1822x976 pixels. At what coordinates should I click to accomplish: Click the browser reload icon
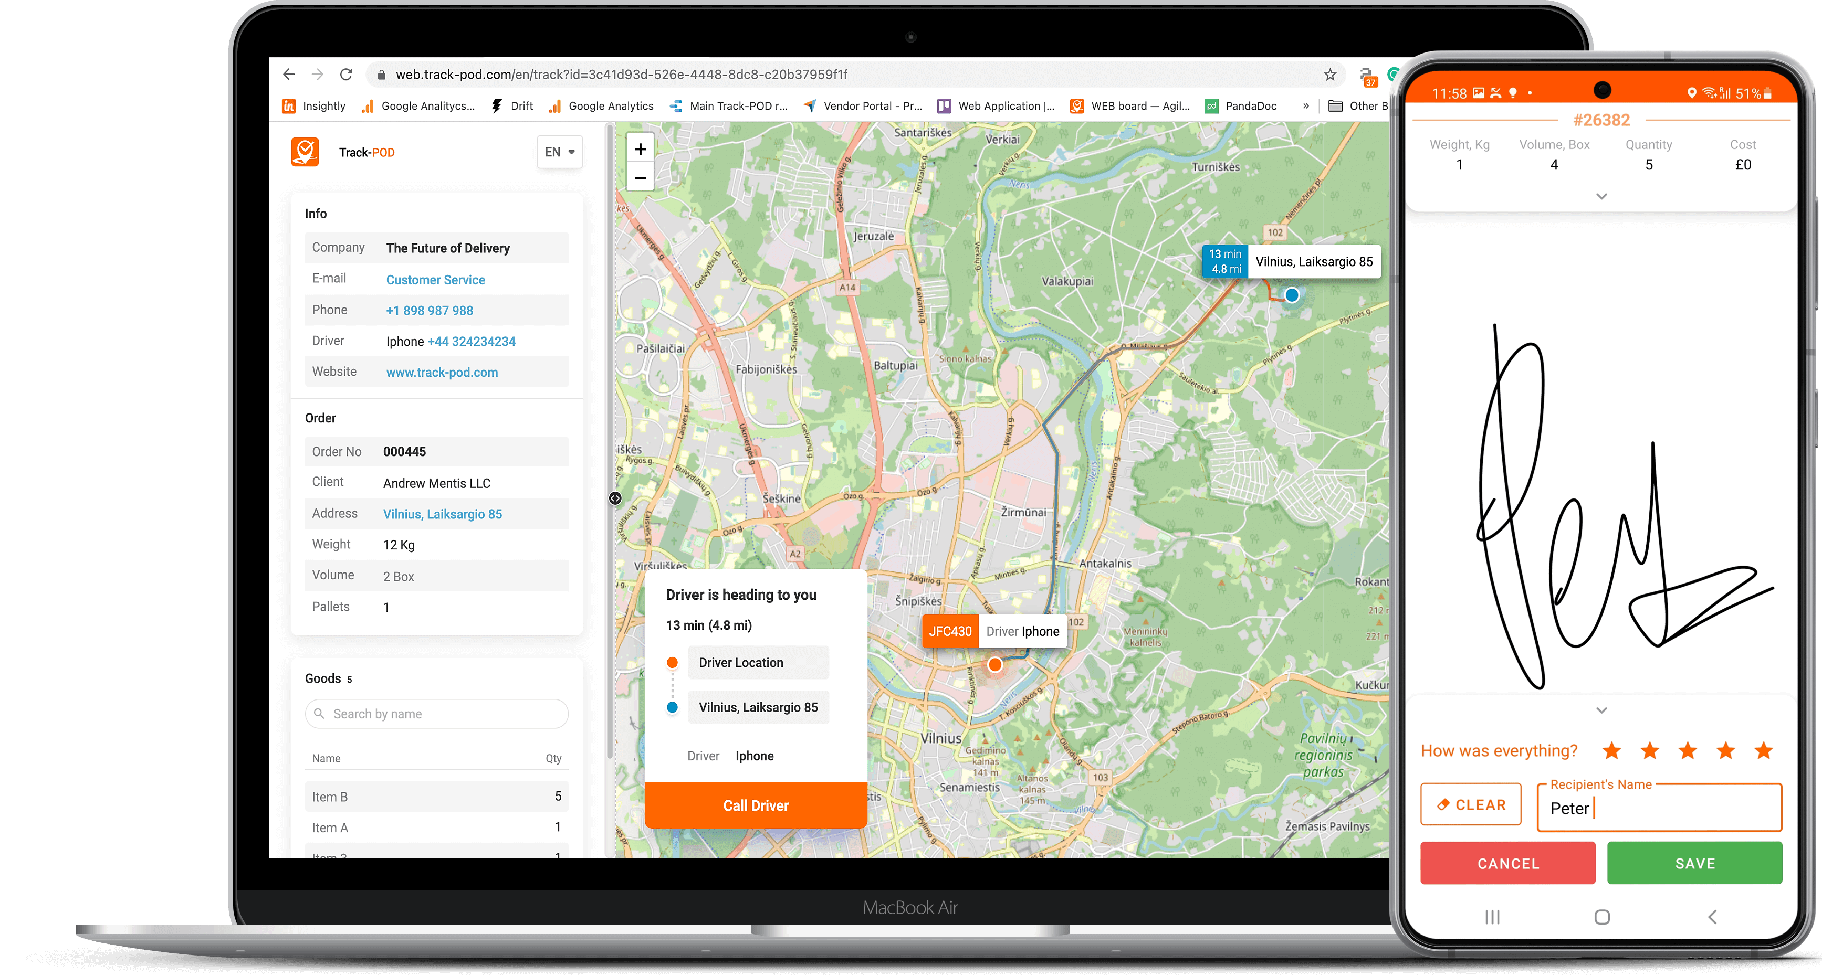point(346,74)
